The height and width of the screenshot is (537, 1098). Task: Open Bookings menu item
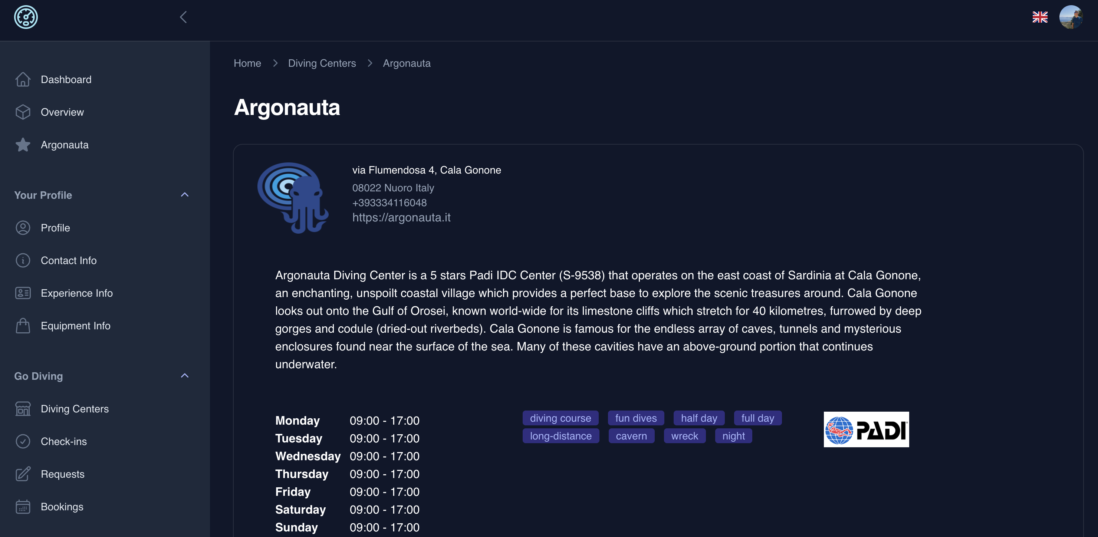[62, 507]
